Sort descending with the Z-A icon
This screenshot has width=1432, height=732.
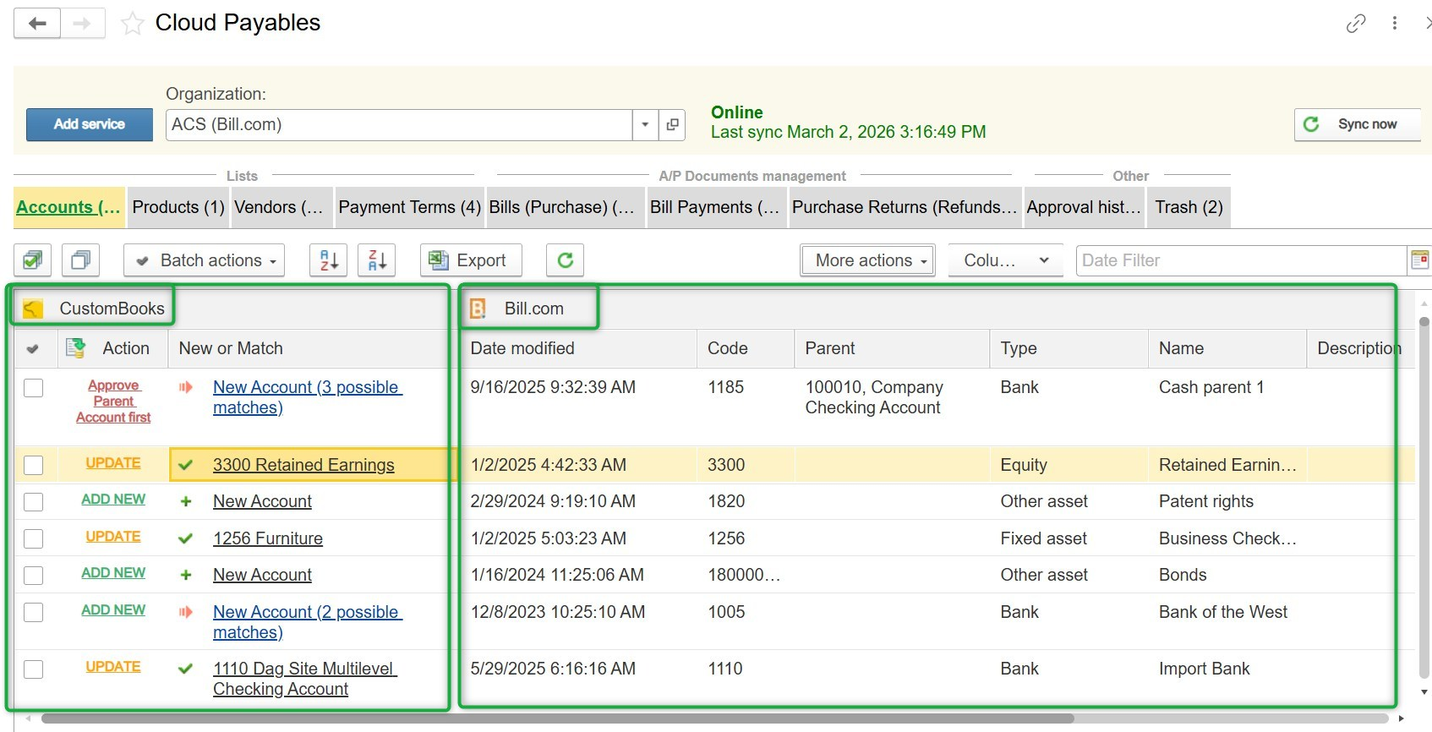pos(377,260)
